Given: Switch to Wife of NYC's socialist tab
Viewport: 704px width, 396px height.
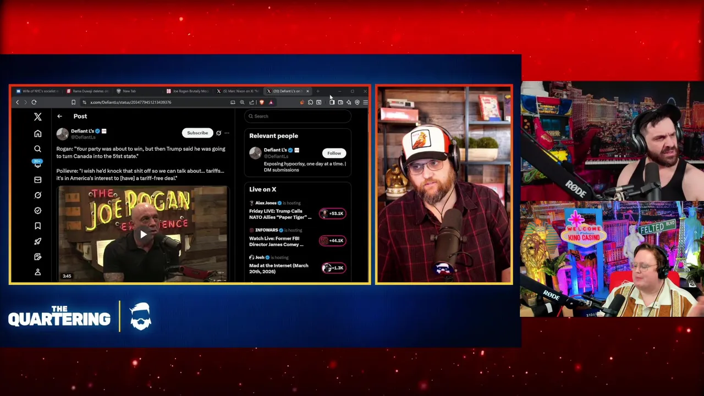Looking at the screenshot, I should pos(37,91).
